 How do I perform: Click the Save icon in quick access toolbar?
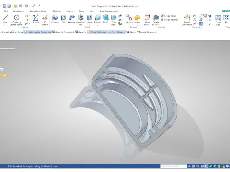tap(4, 6)
